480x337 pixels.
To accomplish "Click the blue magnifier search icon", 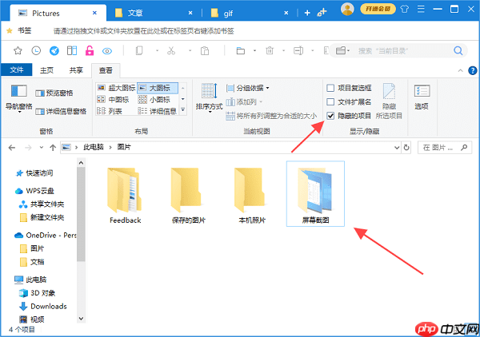I will click(458, 50).
